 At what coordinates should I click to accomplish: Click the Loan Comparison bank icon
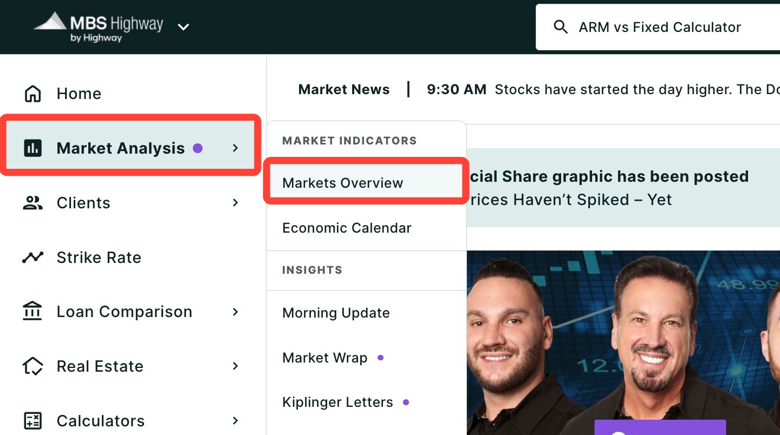[33, 312]
